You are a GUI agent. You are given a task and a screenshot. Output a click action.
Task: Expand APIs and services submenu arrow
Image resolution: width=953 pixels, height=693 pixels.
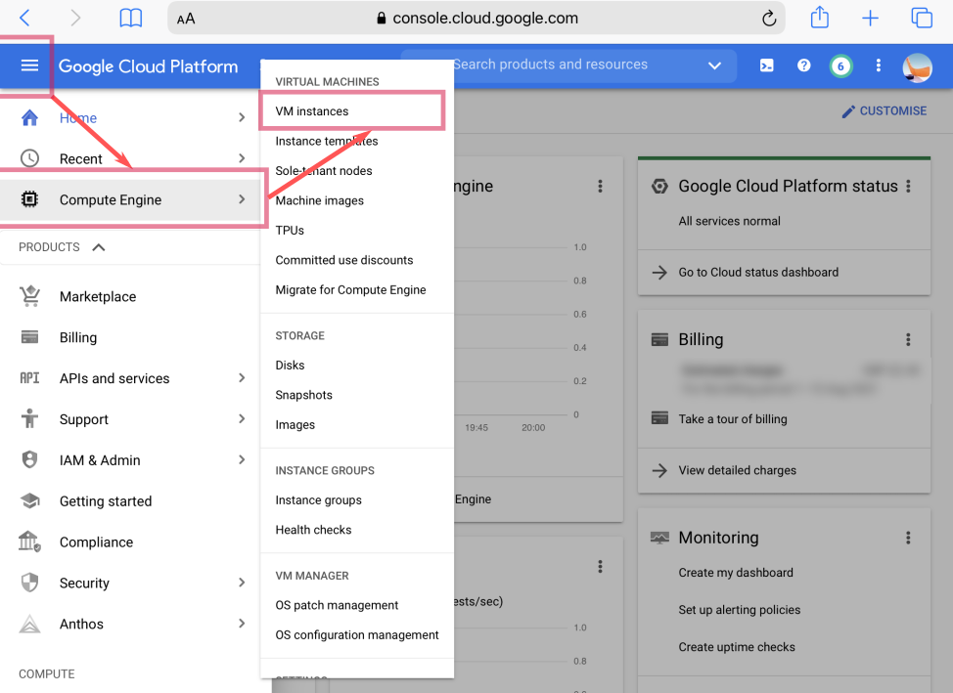coord(242,378)
